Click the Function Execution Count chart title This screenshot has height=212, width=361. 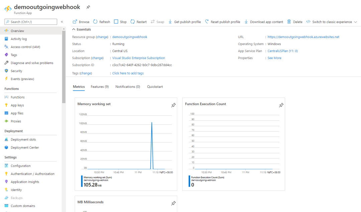(205, 104)
